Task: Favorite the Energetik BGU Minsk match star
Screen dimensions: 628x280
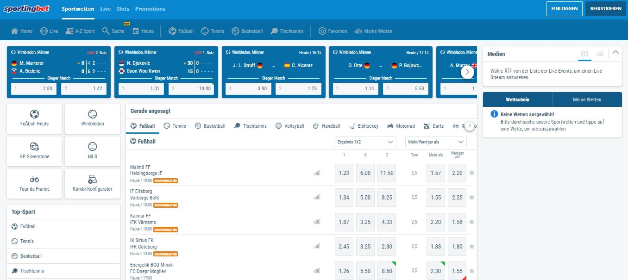Action: pos(471,271)
